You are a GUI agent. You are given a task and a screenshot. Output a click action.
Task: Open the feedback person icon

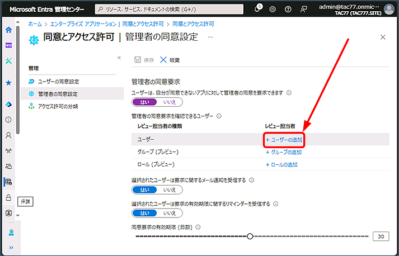(303, 10)
